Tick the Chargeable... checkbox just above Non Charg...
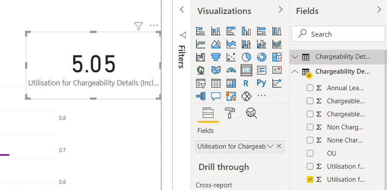Viewport: 387px width, 190px height. (x=310, y=114)
